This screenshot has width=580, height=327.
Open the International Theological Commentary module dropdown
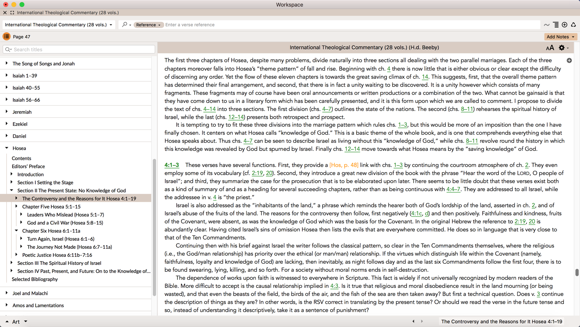coord(59,25)
